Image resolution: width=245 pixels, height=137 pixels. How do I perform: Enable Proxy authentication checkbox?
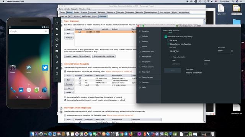pyautogui.click(x=171, y=57)
